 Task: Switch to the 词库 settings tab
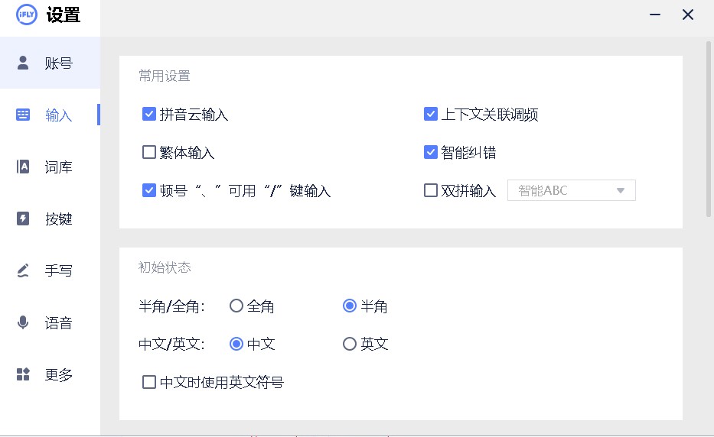pos(58,167)
